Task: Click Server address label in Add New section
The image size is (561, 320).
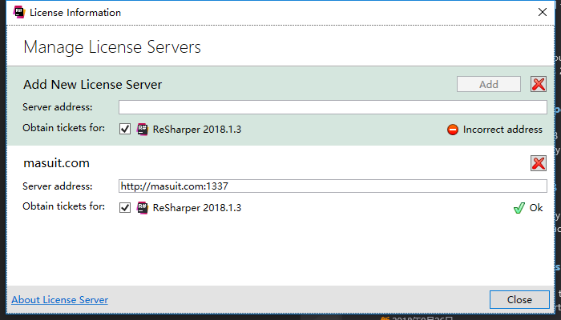Action: (57, 107)
